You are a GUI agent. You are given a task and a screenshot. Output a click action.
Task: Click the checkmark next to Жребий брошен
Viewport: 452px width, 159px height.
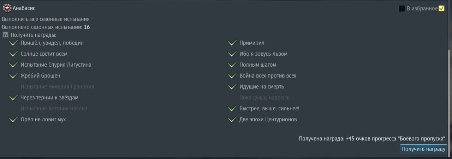[x=13, y=76]
